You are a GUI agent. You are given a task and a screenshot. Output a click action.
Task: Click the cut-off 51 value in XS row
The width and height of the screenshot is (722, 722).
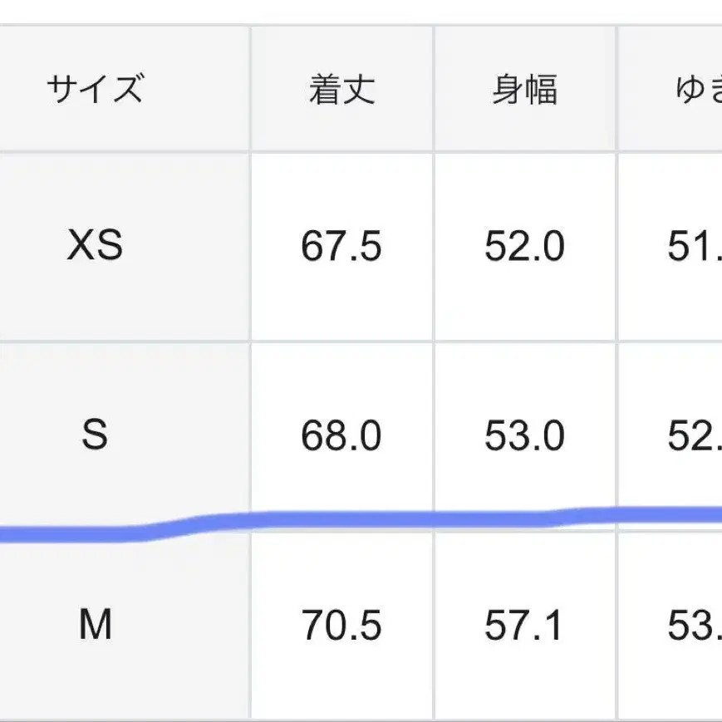pyautogui.click(x=694, y=247)
